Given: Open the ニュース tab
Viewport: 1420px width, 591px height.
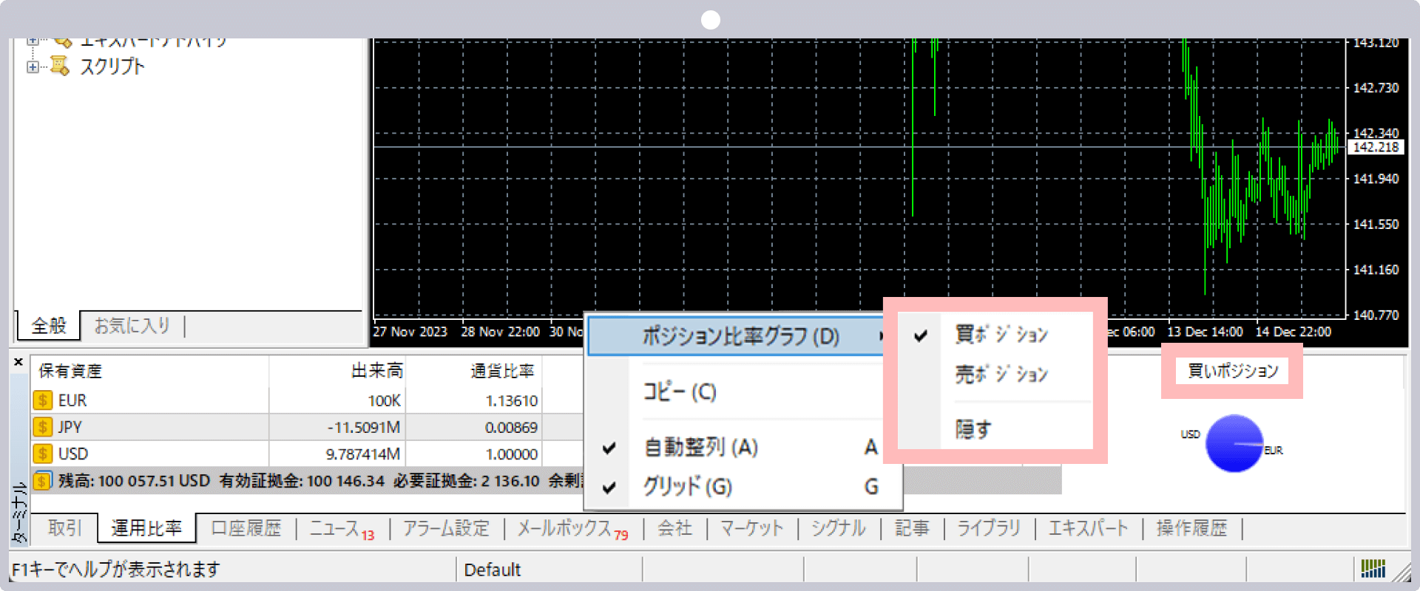Looking at the screenshot, I should tap(342, 529).
